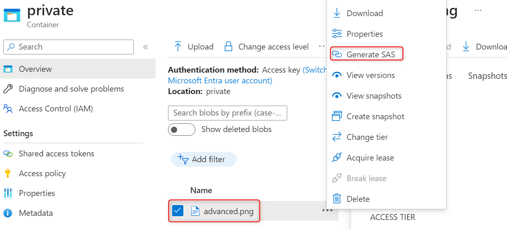The width and height of the screenshot is (507, 229).
Task: Click the Generate SAS chain icon
Action: (x=337, y=54)
